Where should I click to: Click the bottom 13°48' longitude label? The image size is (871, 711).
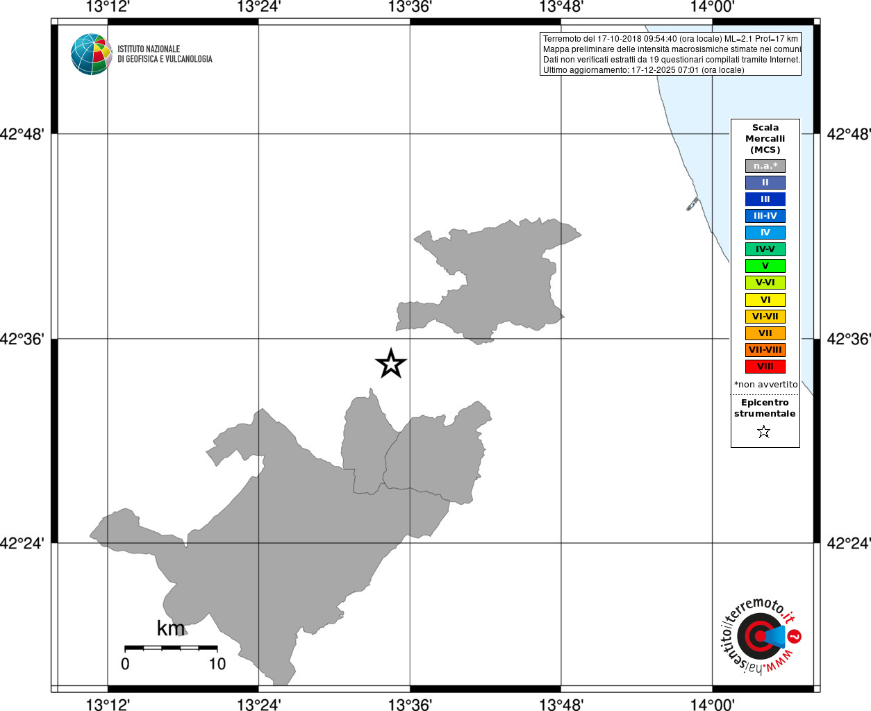coord(561,704)
